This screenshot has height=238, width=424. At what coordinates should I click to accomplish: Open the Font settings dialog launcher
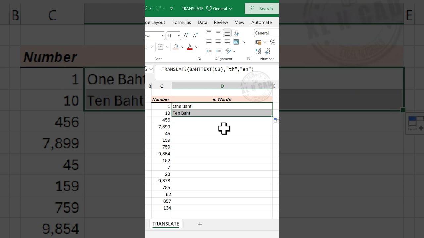[199, 59]
